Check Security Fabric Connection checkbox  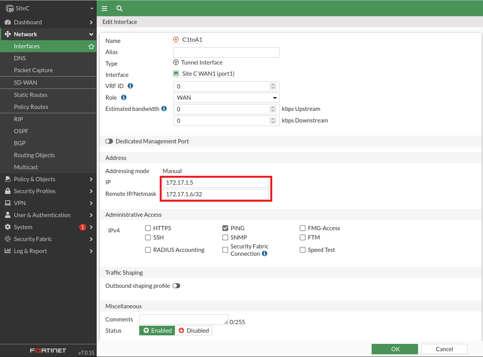(225, 250)
